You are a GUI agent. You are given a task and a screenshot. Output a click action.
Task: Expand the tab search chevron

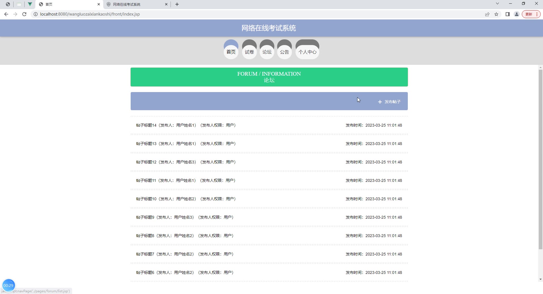[x=497, y=4]
